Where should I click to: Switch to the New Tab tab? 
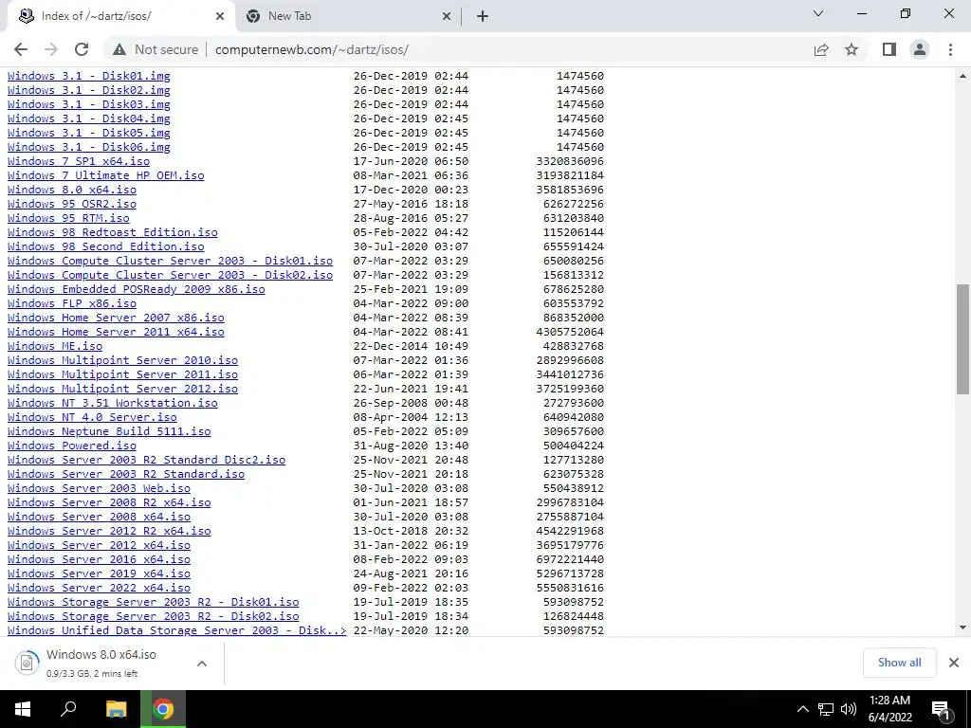point(348,17)
